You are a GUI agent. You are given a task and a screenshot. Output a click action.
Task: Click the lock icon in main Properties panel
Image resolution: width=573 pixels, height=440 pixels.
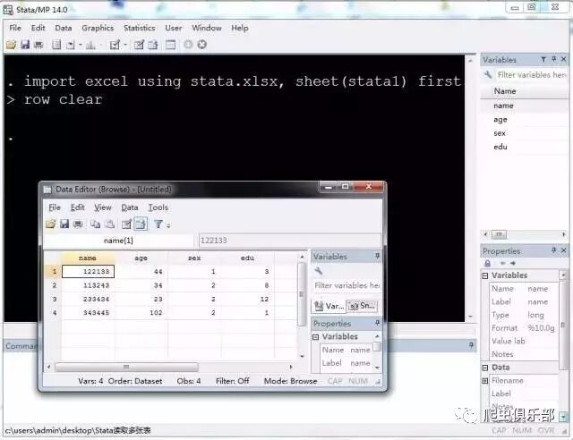[x=487, y=263]
